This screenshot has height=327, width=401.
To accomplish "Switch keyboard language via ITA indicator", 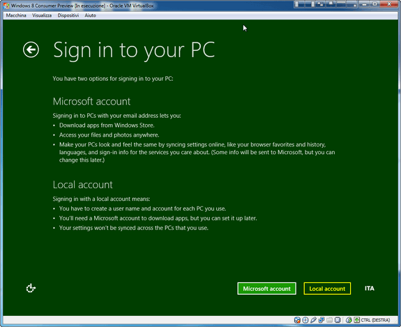I will (x=370, y=289).
